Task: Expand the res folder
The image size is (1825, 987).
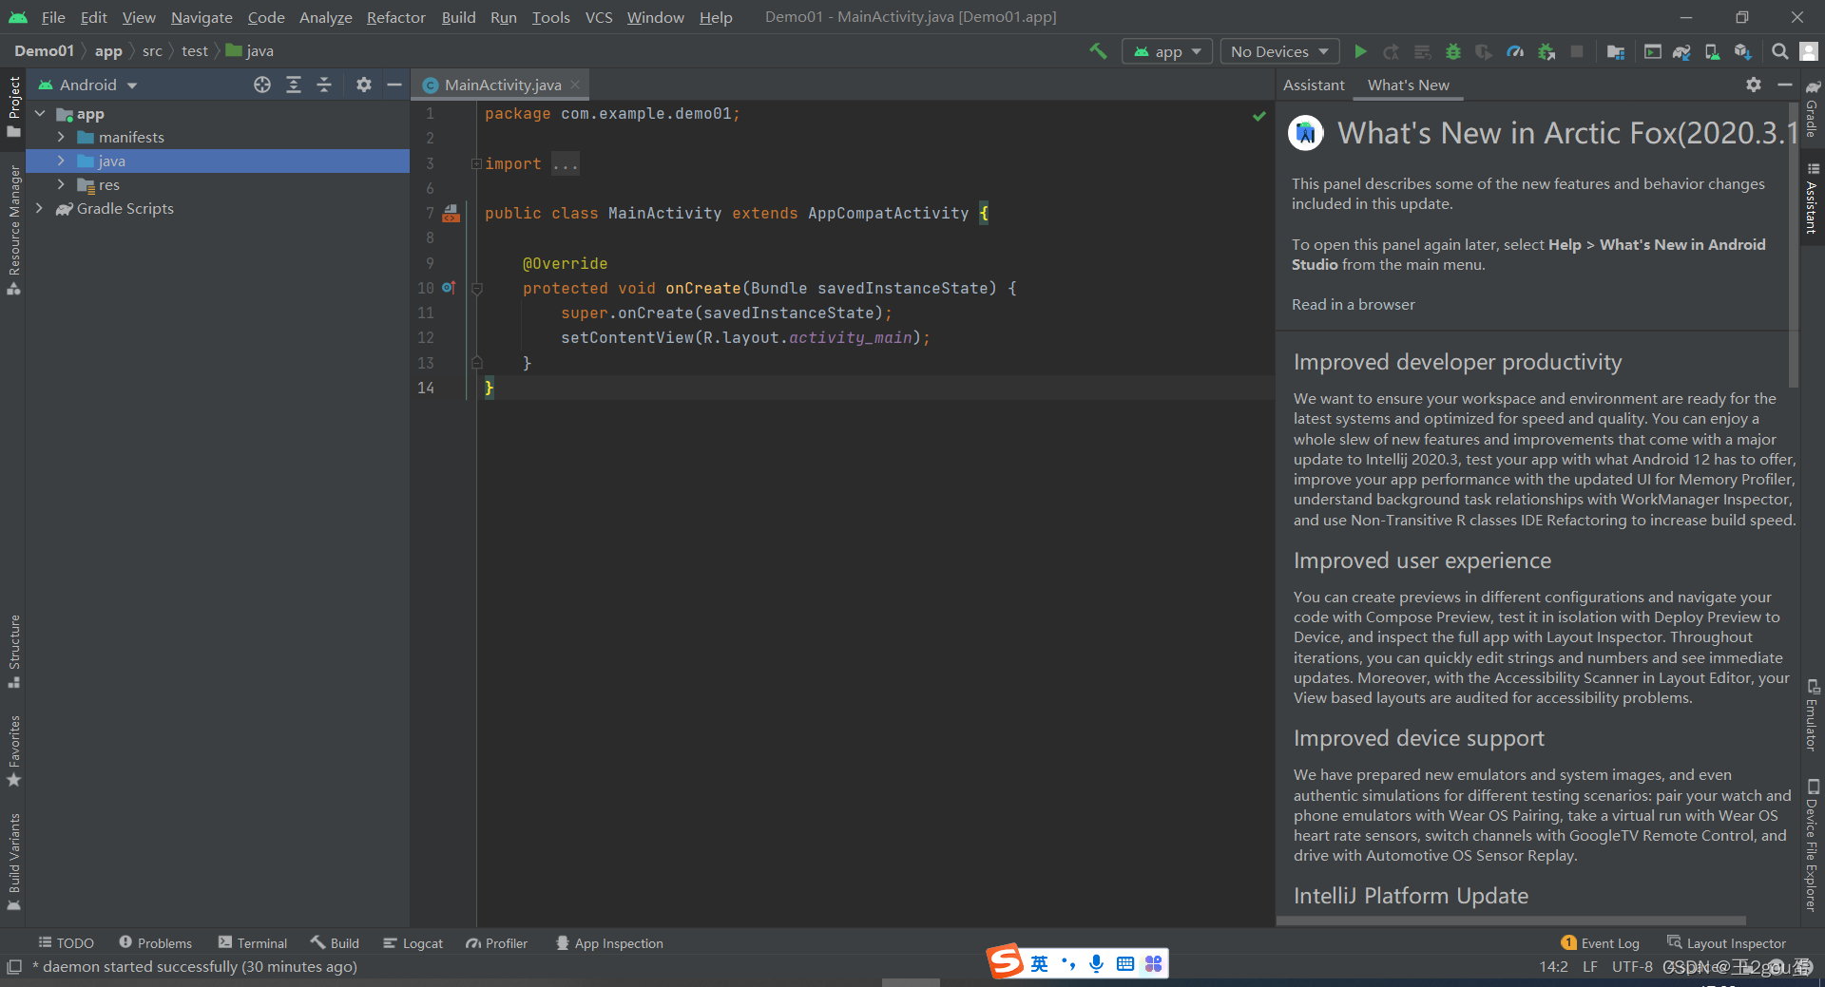Action: click(61, 185)
